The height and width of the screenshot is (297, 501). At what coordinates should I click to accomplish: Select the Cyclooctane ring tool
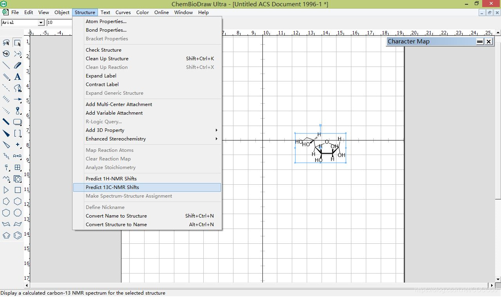tap(18, 212)
